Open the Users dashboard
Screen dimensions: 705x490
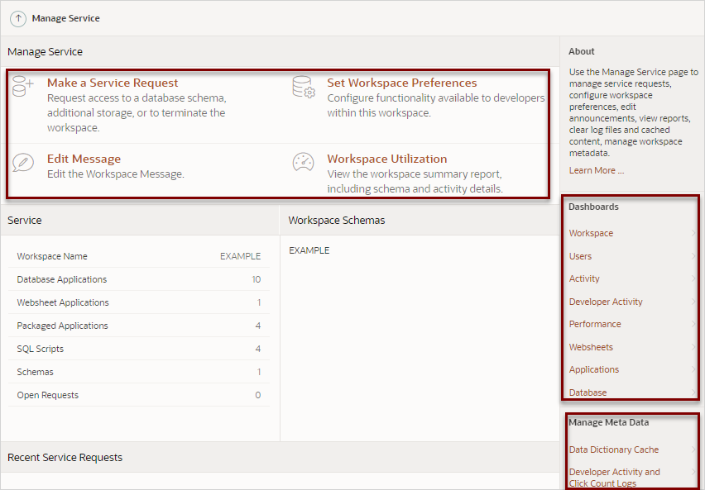[580, 256]
